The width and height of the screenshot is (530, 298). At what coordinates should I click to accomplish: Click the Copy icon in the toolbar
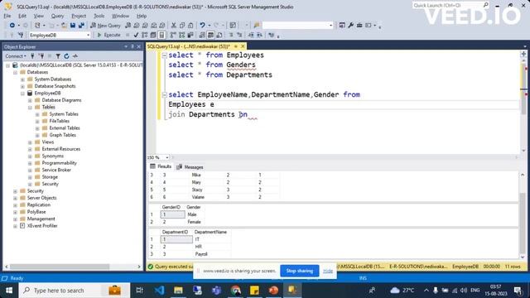[x=182, y=26]
